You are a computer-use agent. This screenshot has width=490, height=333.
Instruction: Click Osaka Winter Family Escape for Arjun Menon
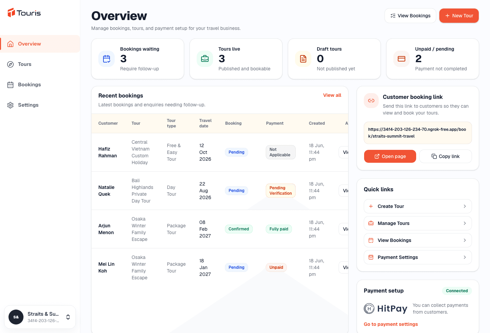click(140, 229)
